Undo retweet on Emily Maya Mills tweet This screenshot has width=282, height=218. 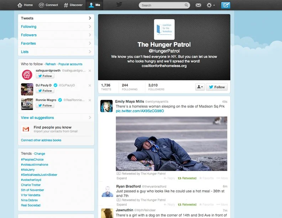(187, 178)
